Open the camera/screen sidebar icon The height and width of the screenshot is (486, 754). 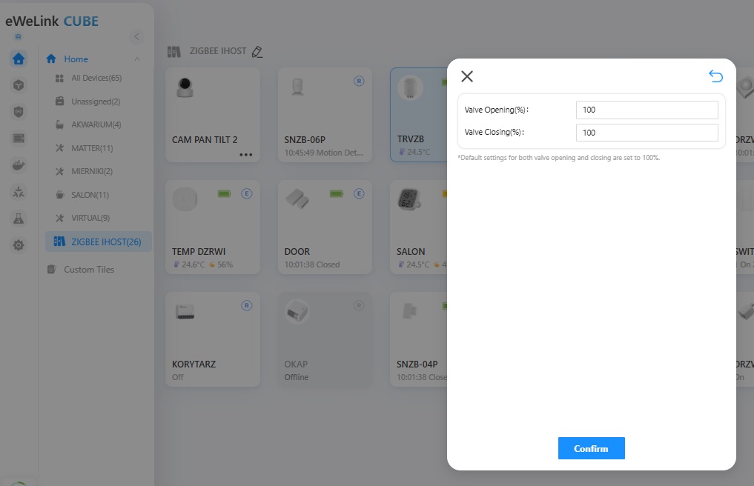(x=19, y=139)
